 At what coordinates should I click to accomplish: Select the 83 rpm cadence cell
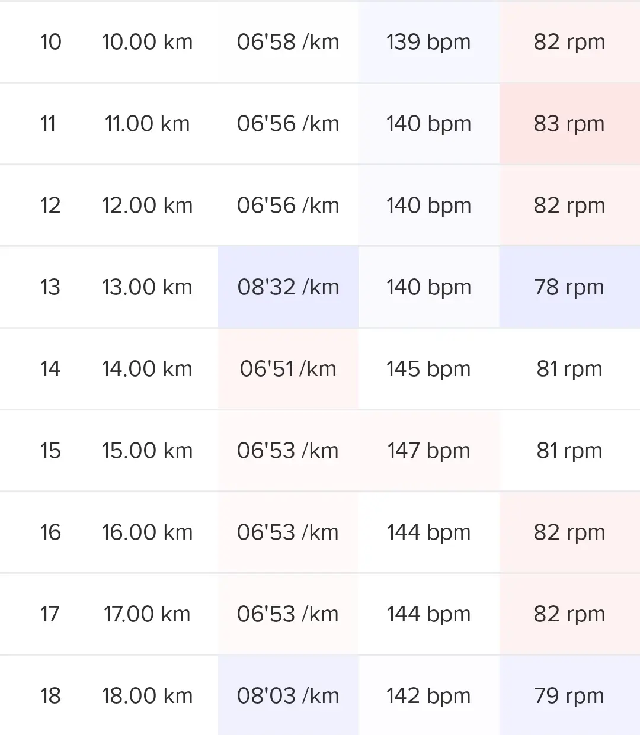569,124
